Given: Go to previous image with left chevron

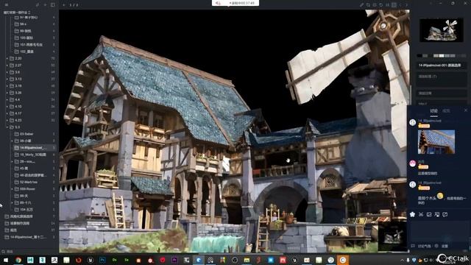Looking at the screenshot, I should click(400, 5).
